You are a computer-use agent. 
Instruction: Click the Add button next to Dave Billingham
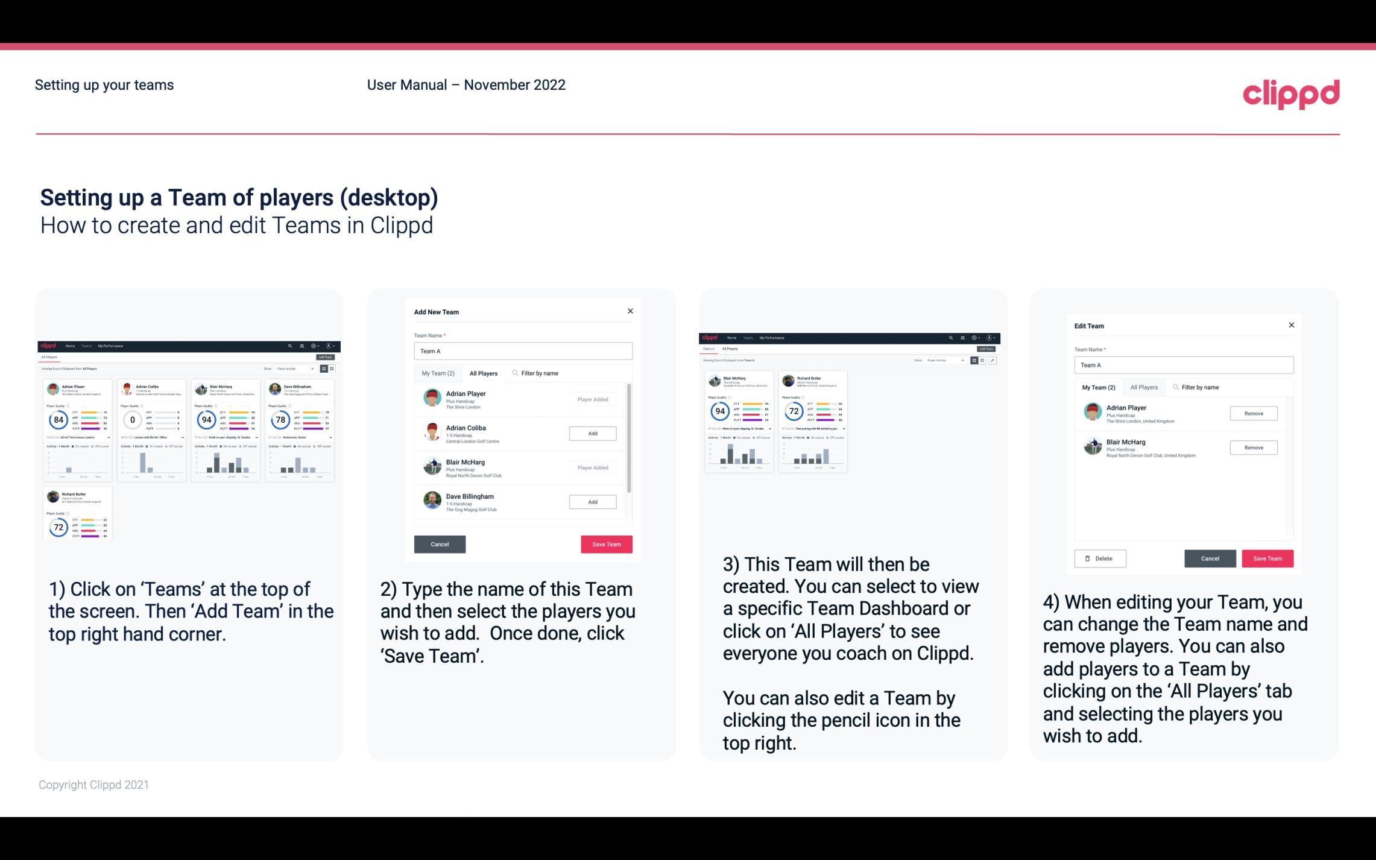pos(592,502)
